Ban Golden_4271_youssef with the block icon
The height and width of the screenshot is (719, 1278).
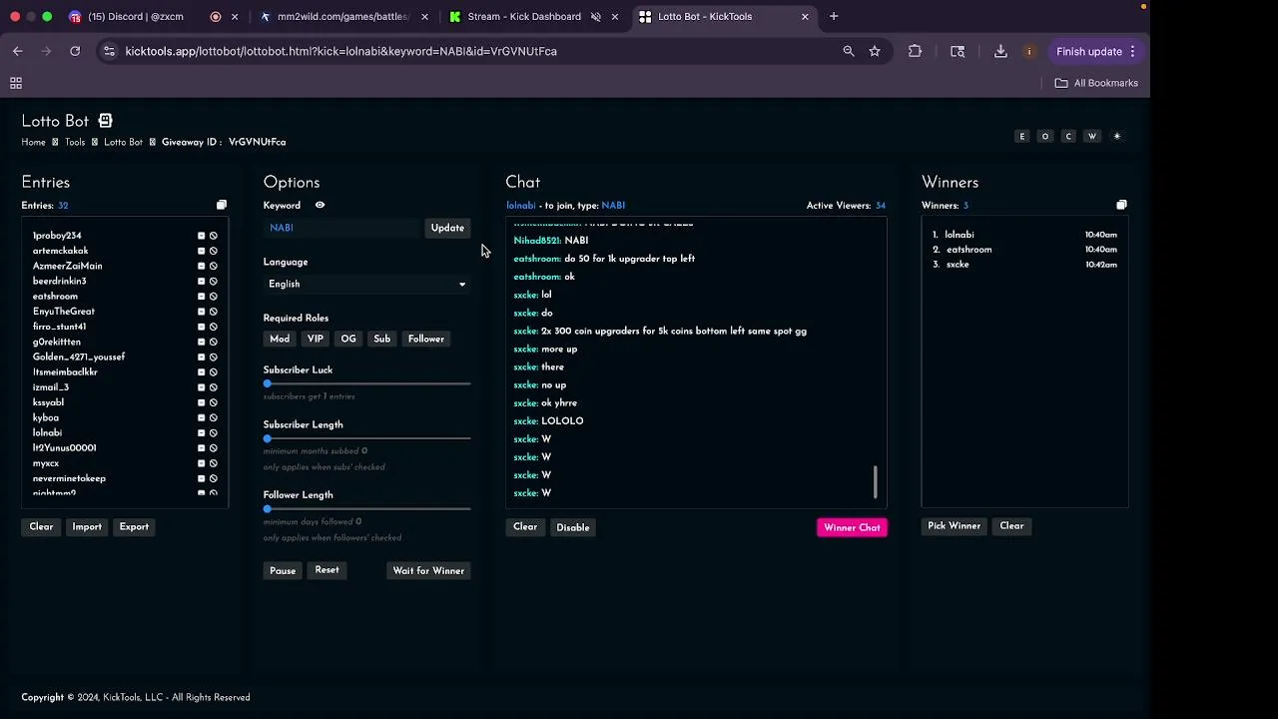coord(213,357)
